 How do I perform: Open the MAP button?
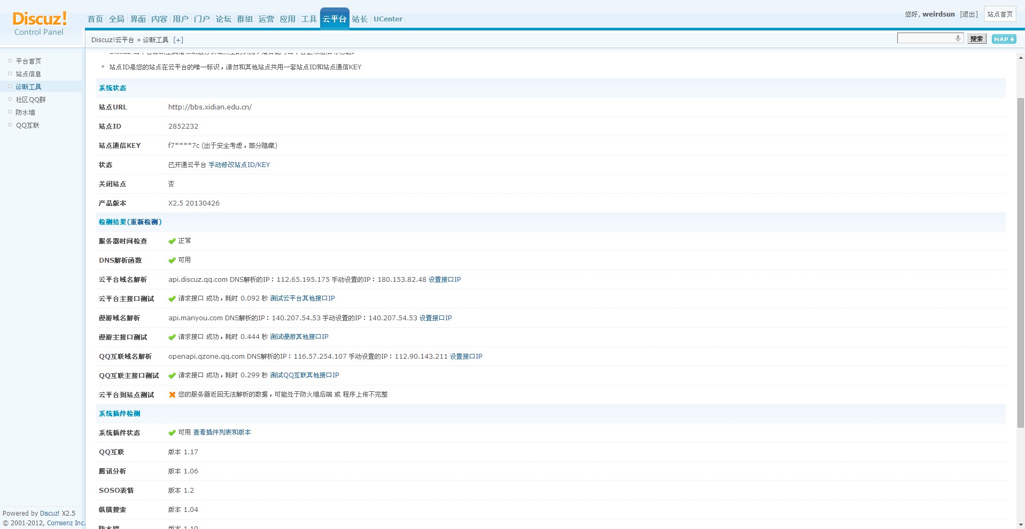[x=1004, y=39]
